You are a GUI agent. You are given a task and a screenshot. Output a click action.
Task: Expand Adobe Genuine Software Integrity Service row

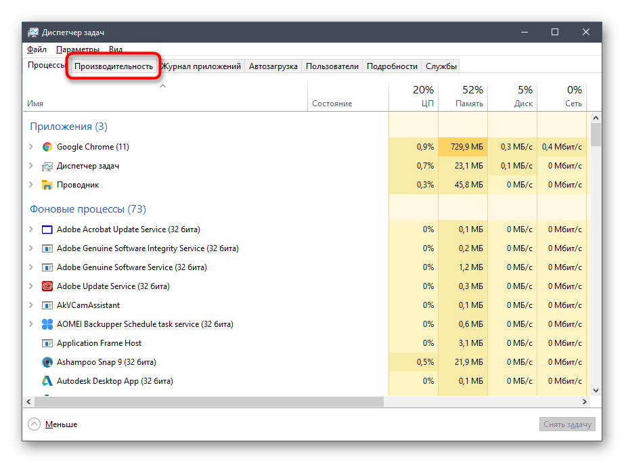tap(30, 248)
